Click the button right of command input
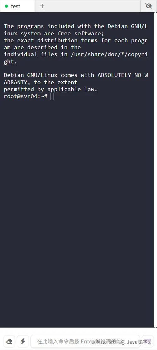 point(148,341)
